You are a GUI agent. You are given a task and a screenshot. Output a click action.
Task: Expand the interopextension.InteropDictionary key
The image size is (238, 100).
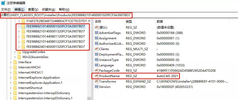11,93
